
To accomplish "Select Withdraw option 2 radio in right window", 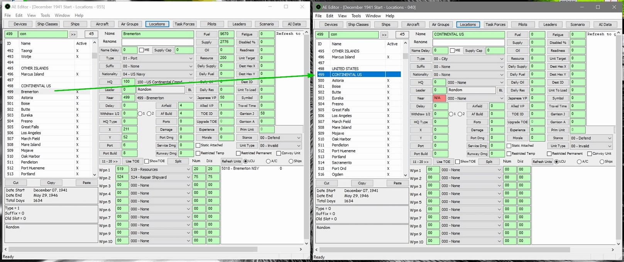I will pyautogui.click(x=460, y=114).
